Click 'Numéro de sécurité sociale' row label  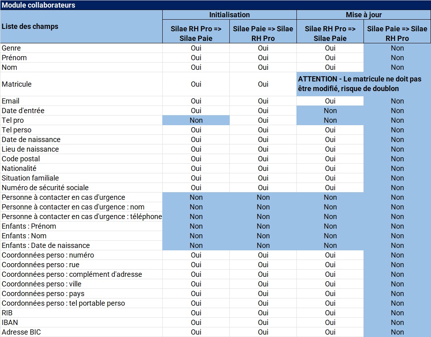45,187
